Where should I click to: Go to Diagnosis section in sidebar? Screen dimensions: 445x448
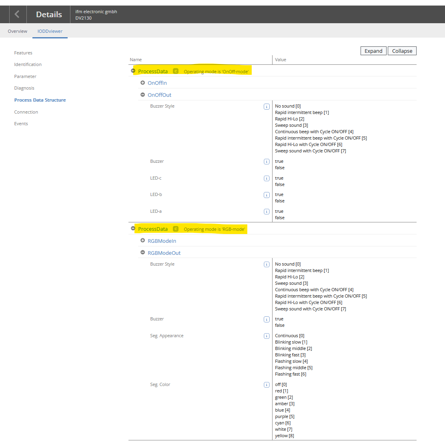pyautogui.click(x=24, y=88)
